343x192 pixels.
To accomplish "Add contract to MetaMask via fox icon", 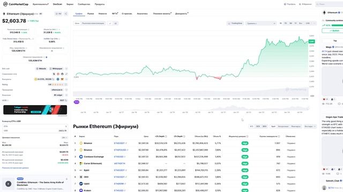I will 62,79.
